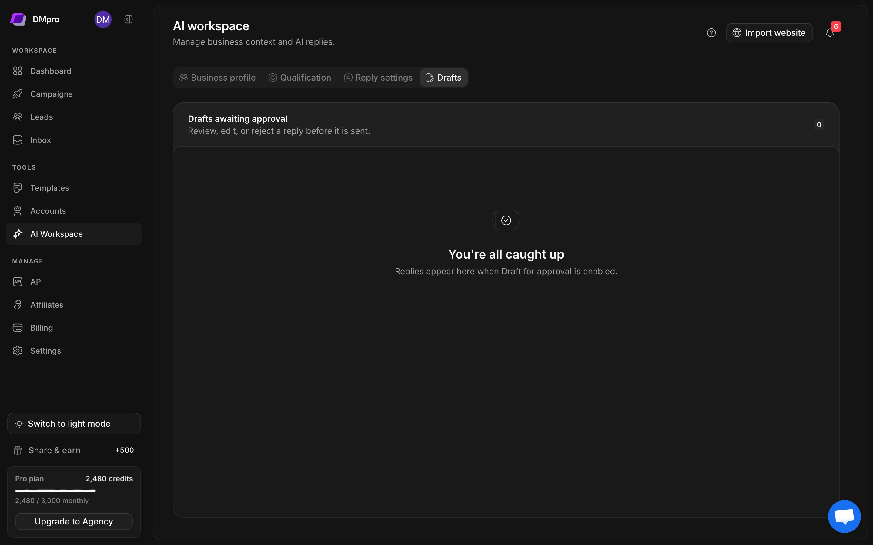Open notifications bell with 6 badge
The width and height of the screenshot is (873, 545).
831,32
